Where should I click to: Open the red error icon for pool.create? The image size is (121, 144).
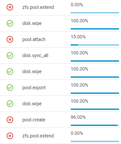[x=10, y=120]
